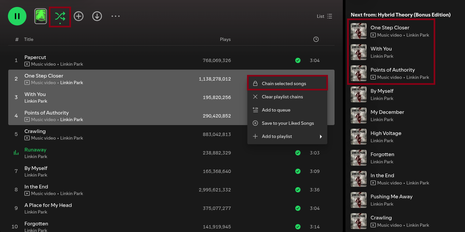Select My December in the queue
Image resolution: width=465 pixels, height=232 pixels.
[387, 112]
